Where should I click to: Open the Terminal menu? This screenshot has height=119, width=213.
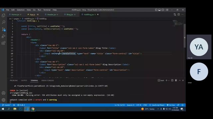pyautogui.click(x=47, y=10)
